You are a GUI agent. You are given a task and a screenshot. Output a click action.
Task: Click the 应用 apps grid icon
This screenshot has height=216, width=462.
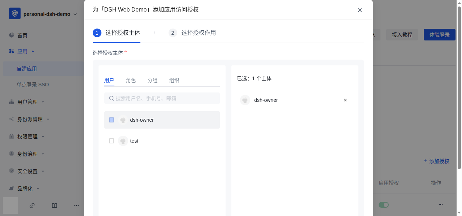[12, 51]
